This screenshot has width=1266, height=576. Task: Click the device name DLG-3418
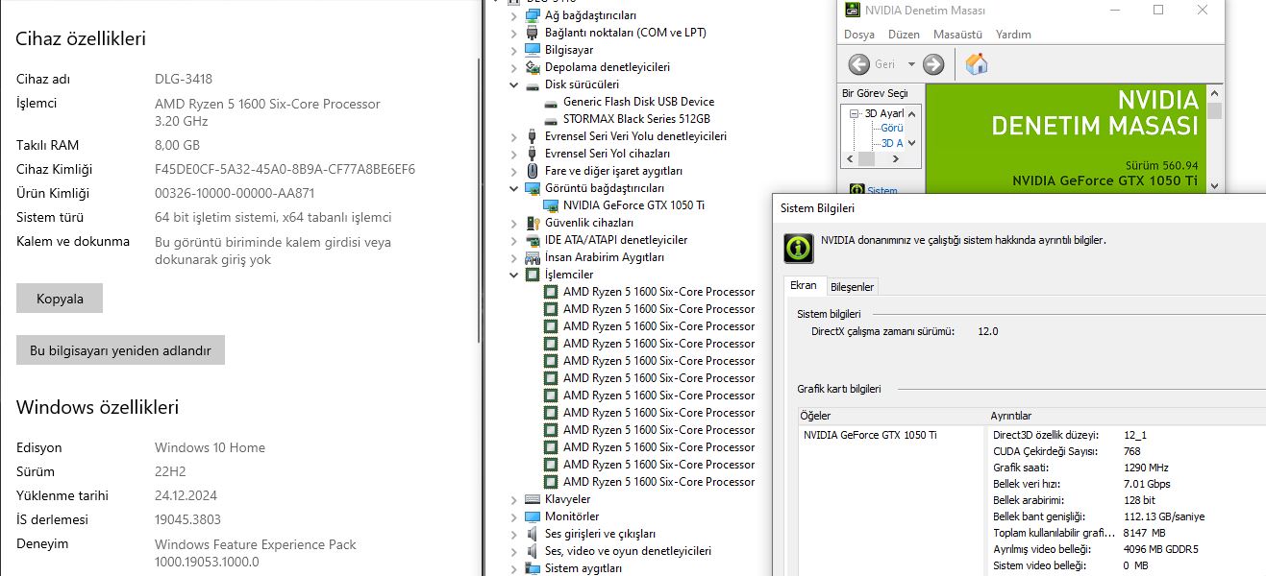(x=184, y=79)
